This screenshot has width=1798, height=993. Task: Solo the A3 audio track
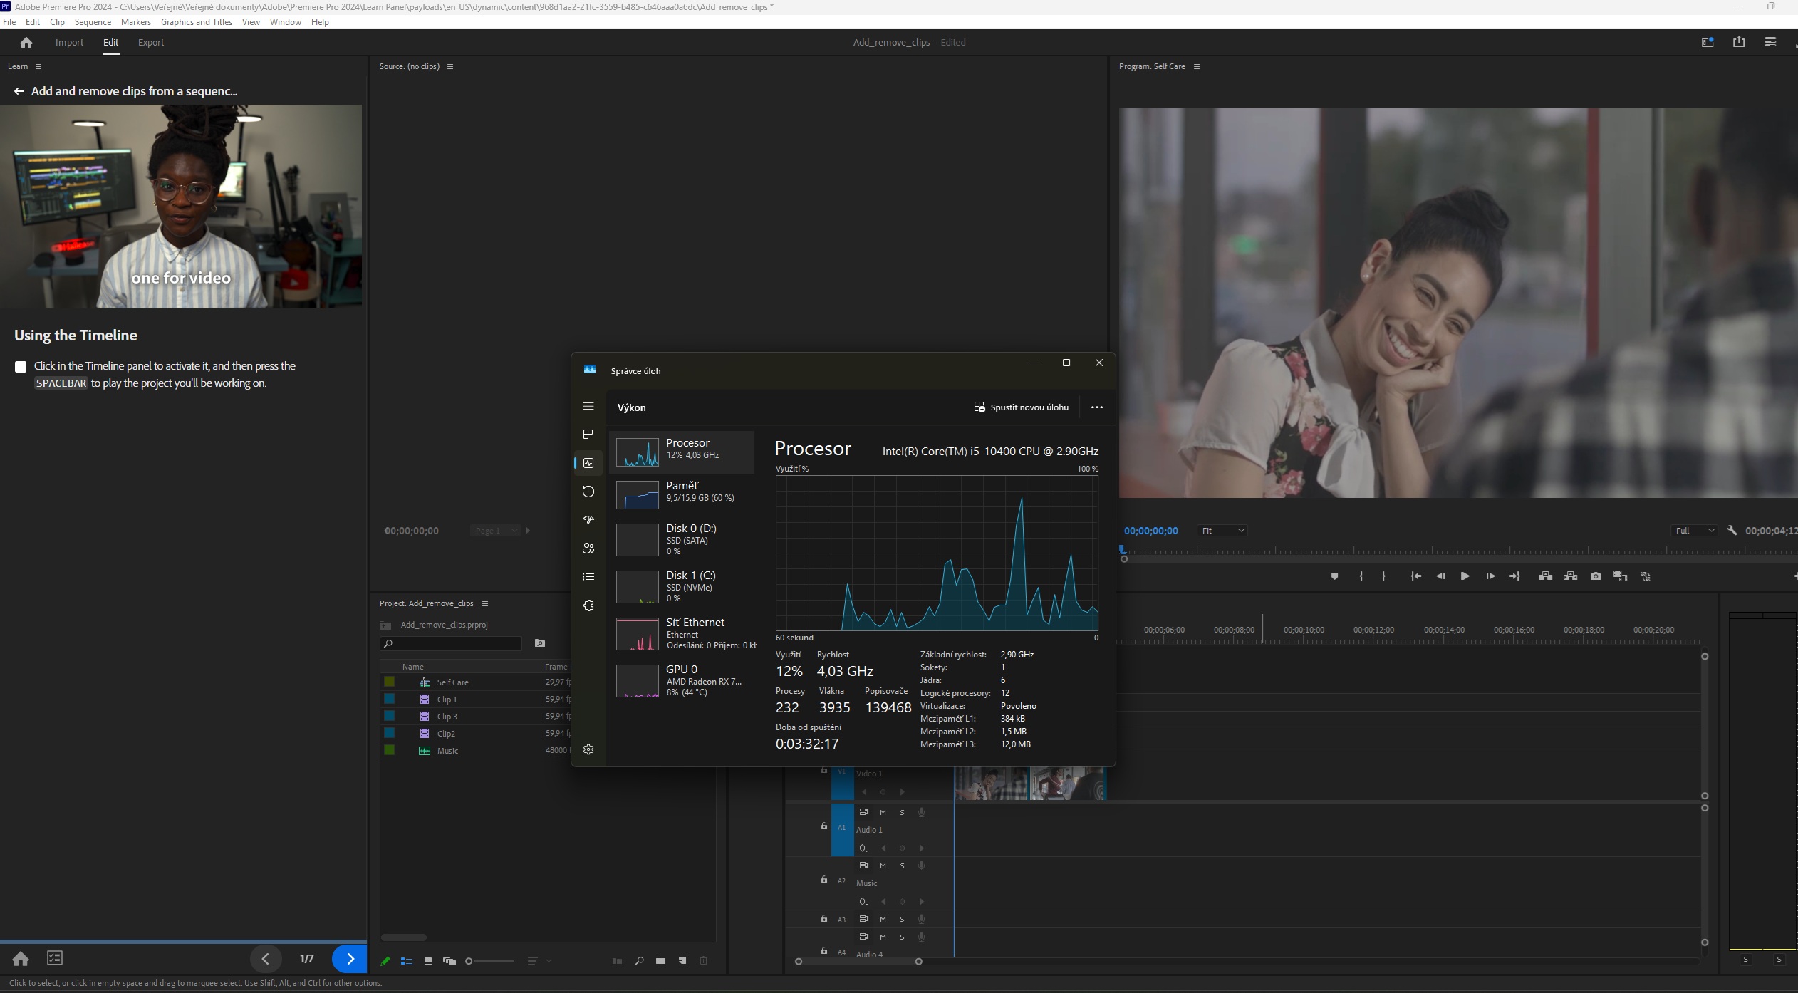(x=902, y=919)
